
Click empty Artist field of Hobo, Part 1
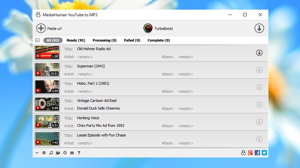[x=85, y=91]
